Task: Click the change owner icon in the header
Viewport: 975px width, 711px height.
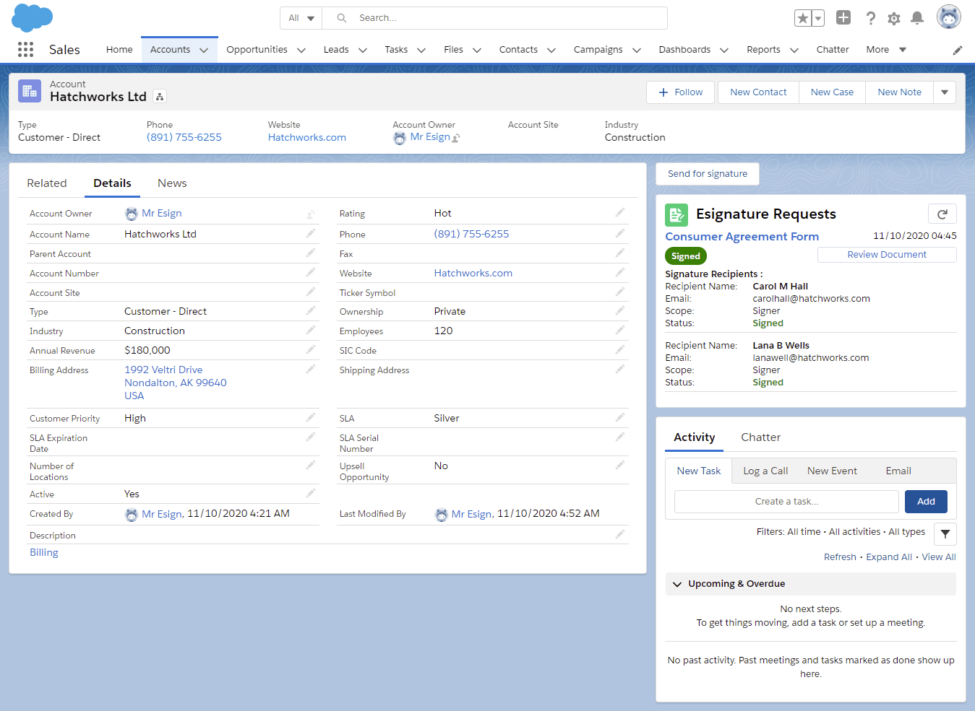Action: tap(456, 138)
